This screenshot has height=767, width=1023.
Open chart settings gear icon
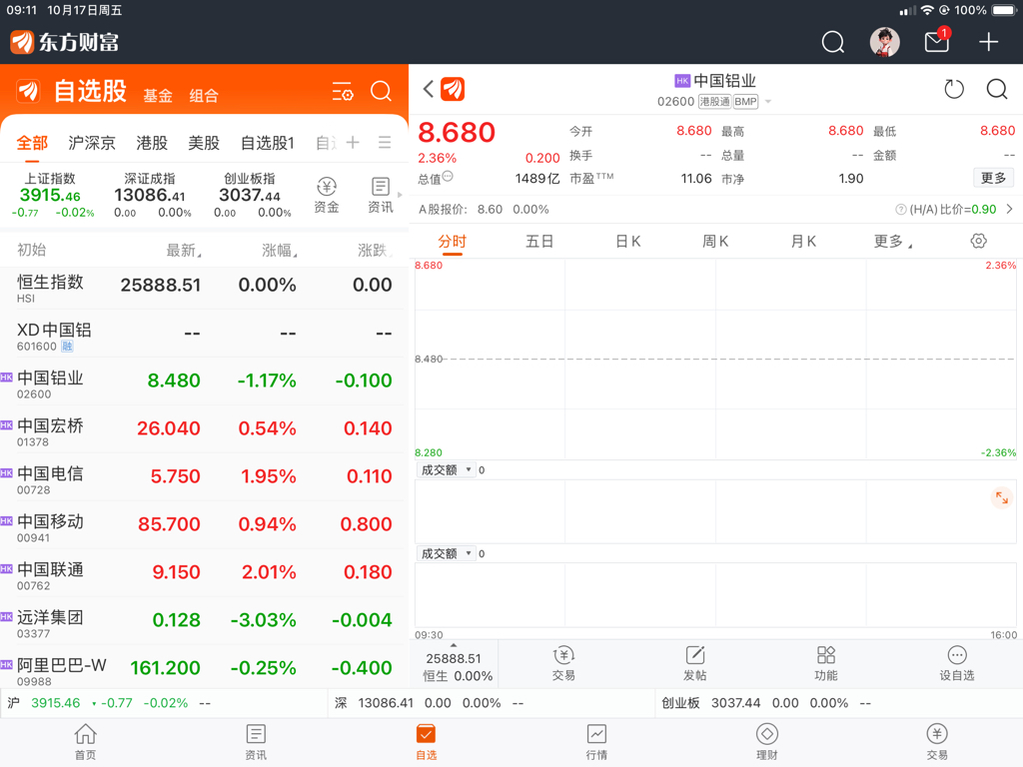pos(979,241)
